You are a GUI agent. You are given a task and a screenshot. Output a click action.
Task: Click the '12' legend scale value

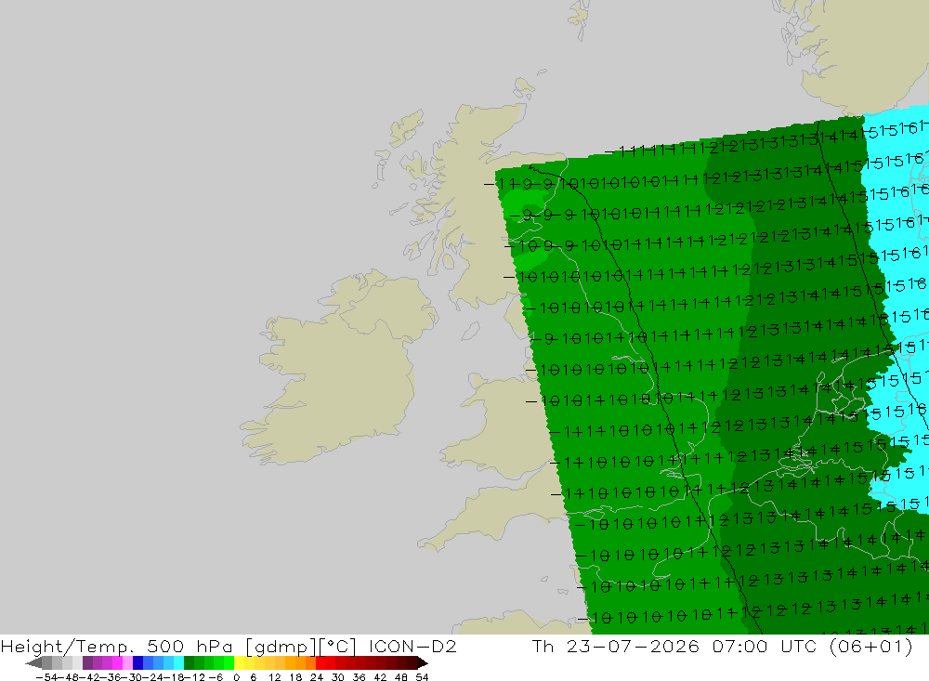point(274,677)
